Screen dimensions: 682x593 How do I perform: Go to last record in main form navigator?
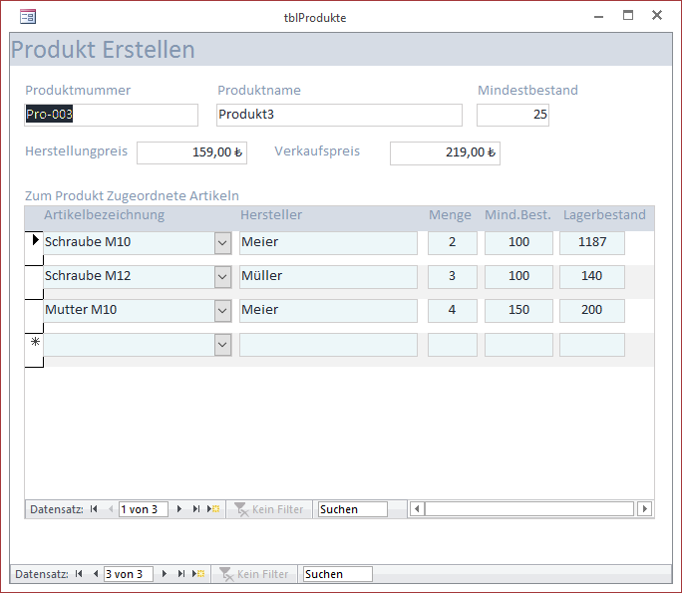181,574
